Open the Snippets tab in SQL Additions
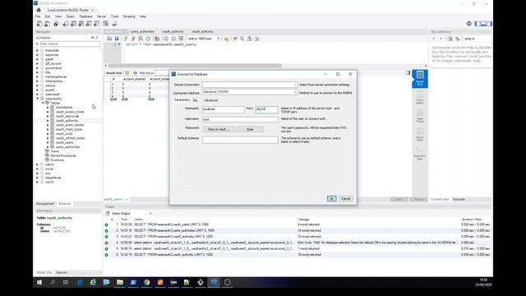Image resolution: width=526 pixels, height=296 pixels. (x=459, y=199)
